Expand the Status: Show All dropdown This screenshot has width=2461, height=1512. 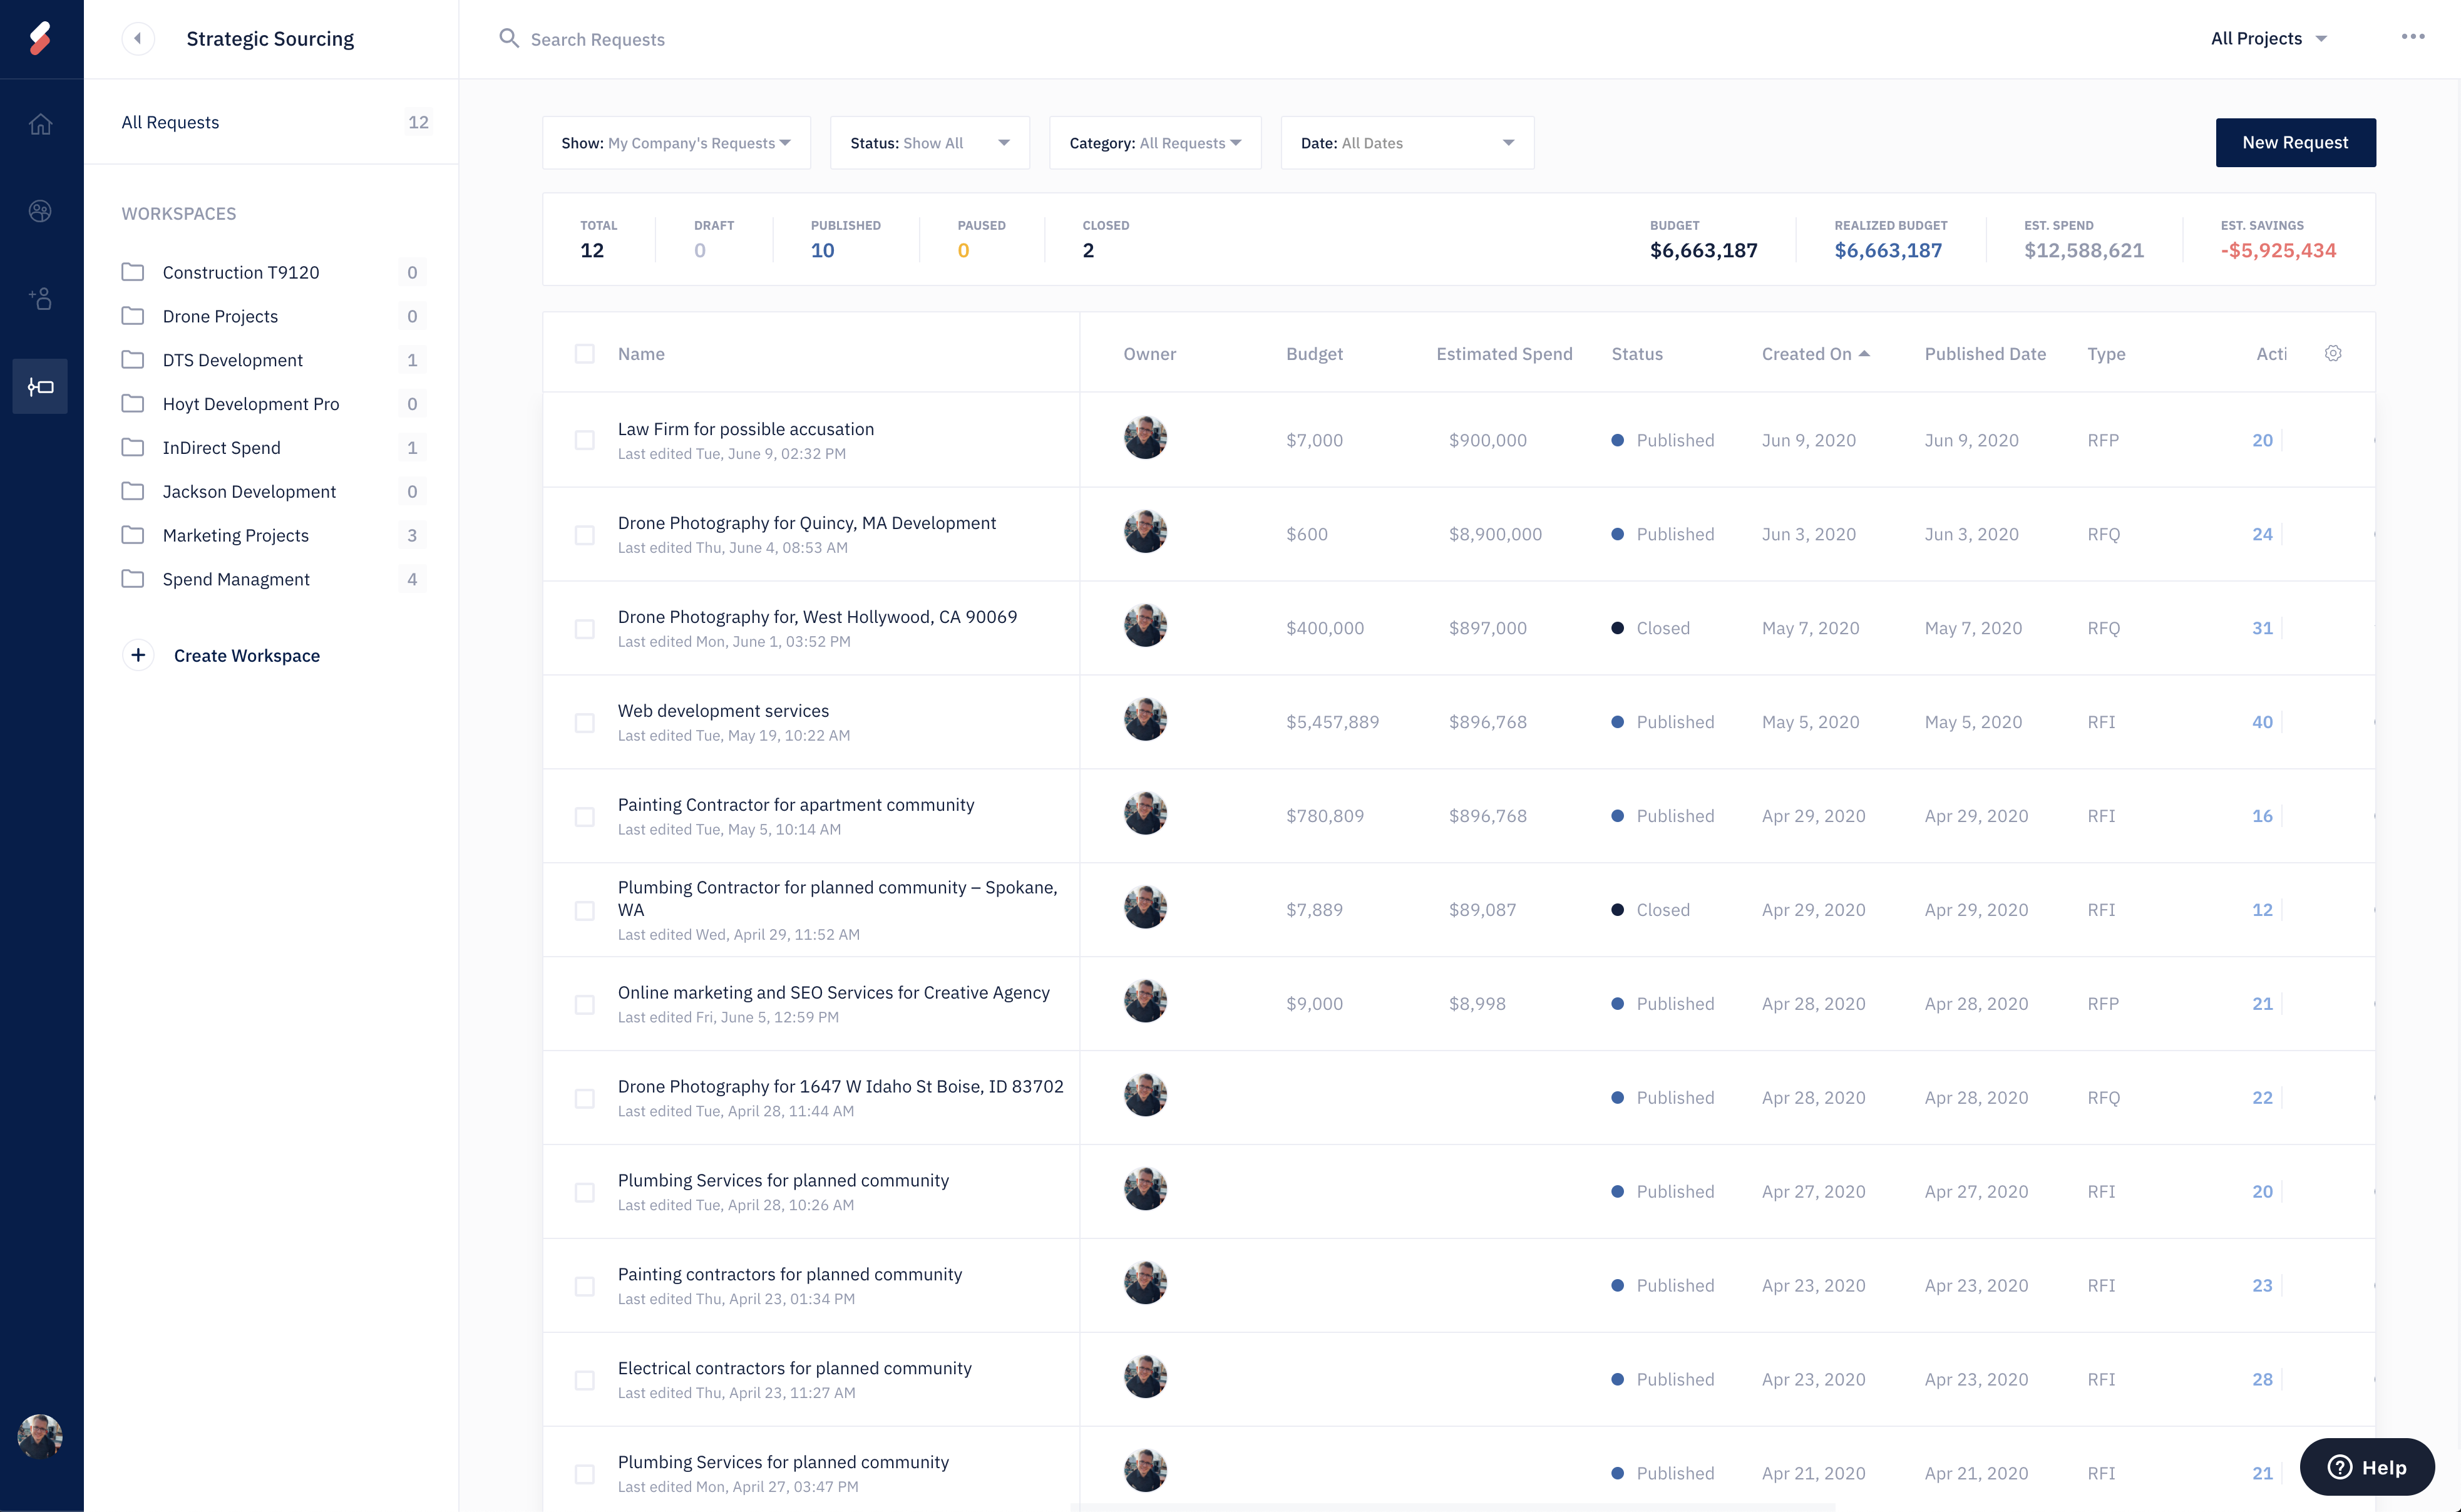tap(929, 143)
